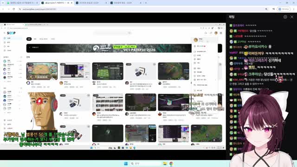The image size is (297, 167).
Task: Click the magnifier zoom icon in address bar
Action: point(266,9)
